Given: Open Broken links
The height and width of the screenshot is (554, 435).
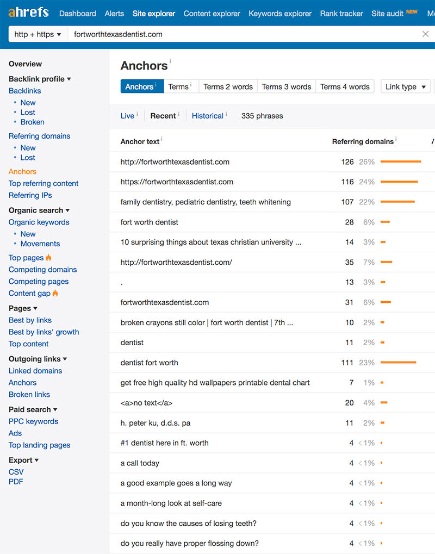Looking at the screenshot, I should tap(29, 394).
